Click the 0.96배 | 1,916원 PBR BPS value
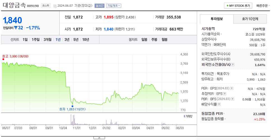Screen dimensions: 271x140 pyautogui.click(x=254, y=99)
